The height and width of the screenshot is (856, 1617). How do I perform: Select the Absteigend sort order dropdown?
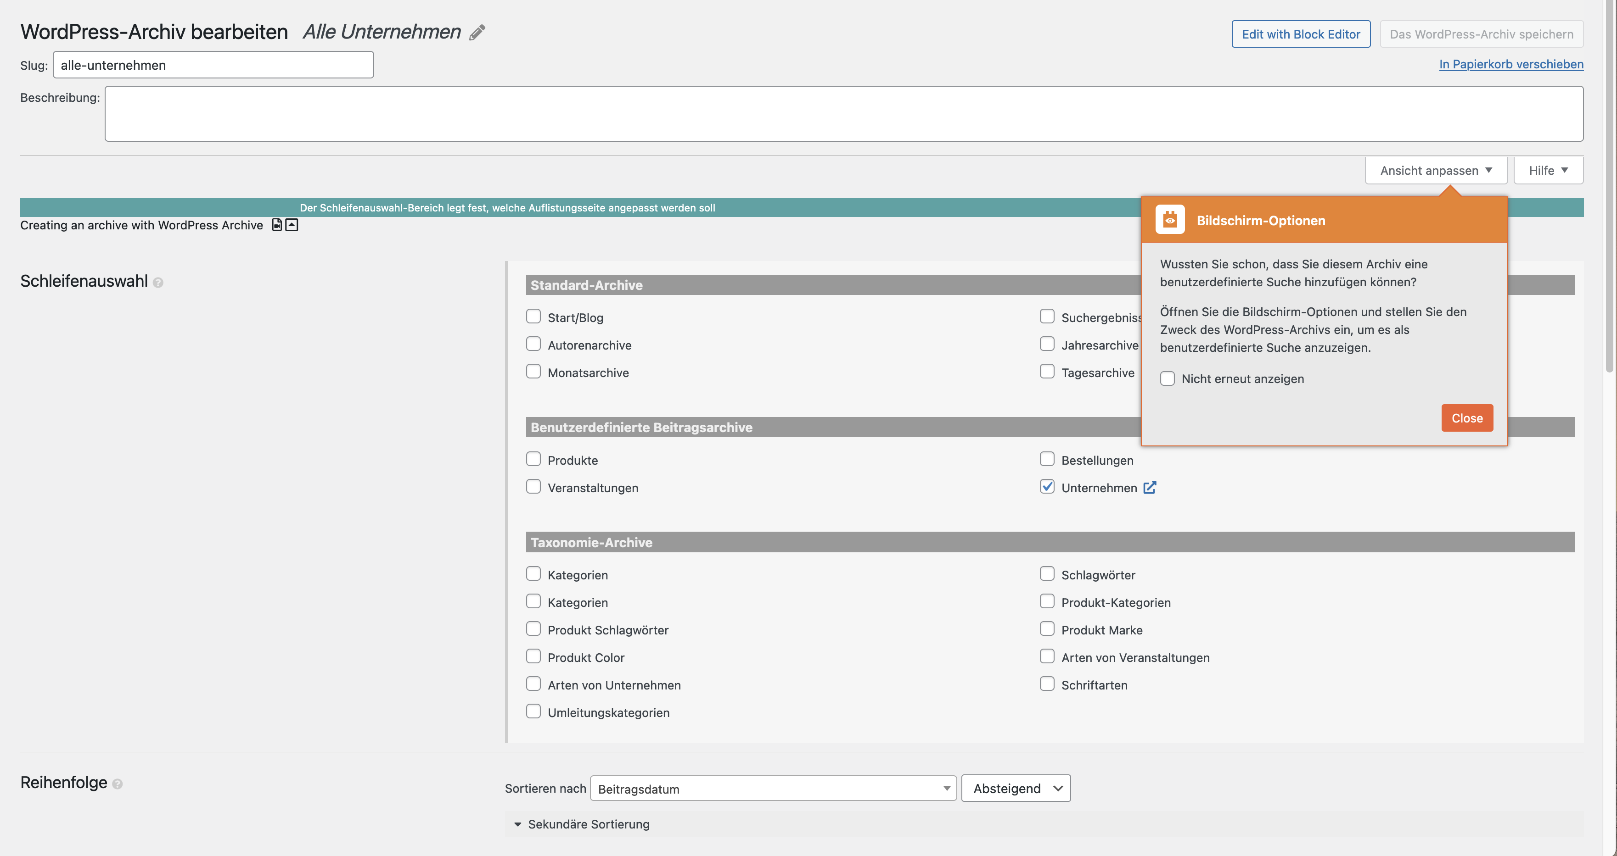pyautogui.click(x=1016, y=788)
